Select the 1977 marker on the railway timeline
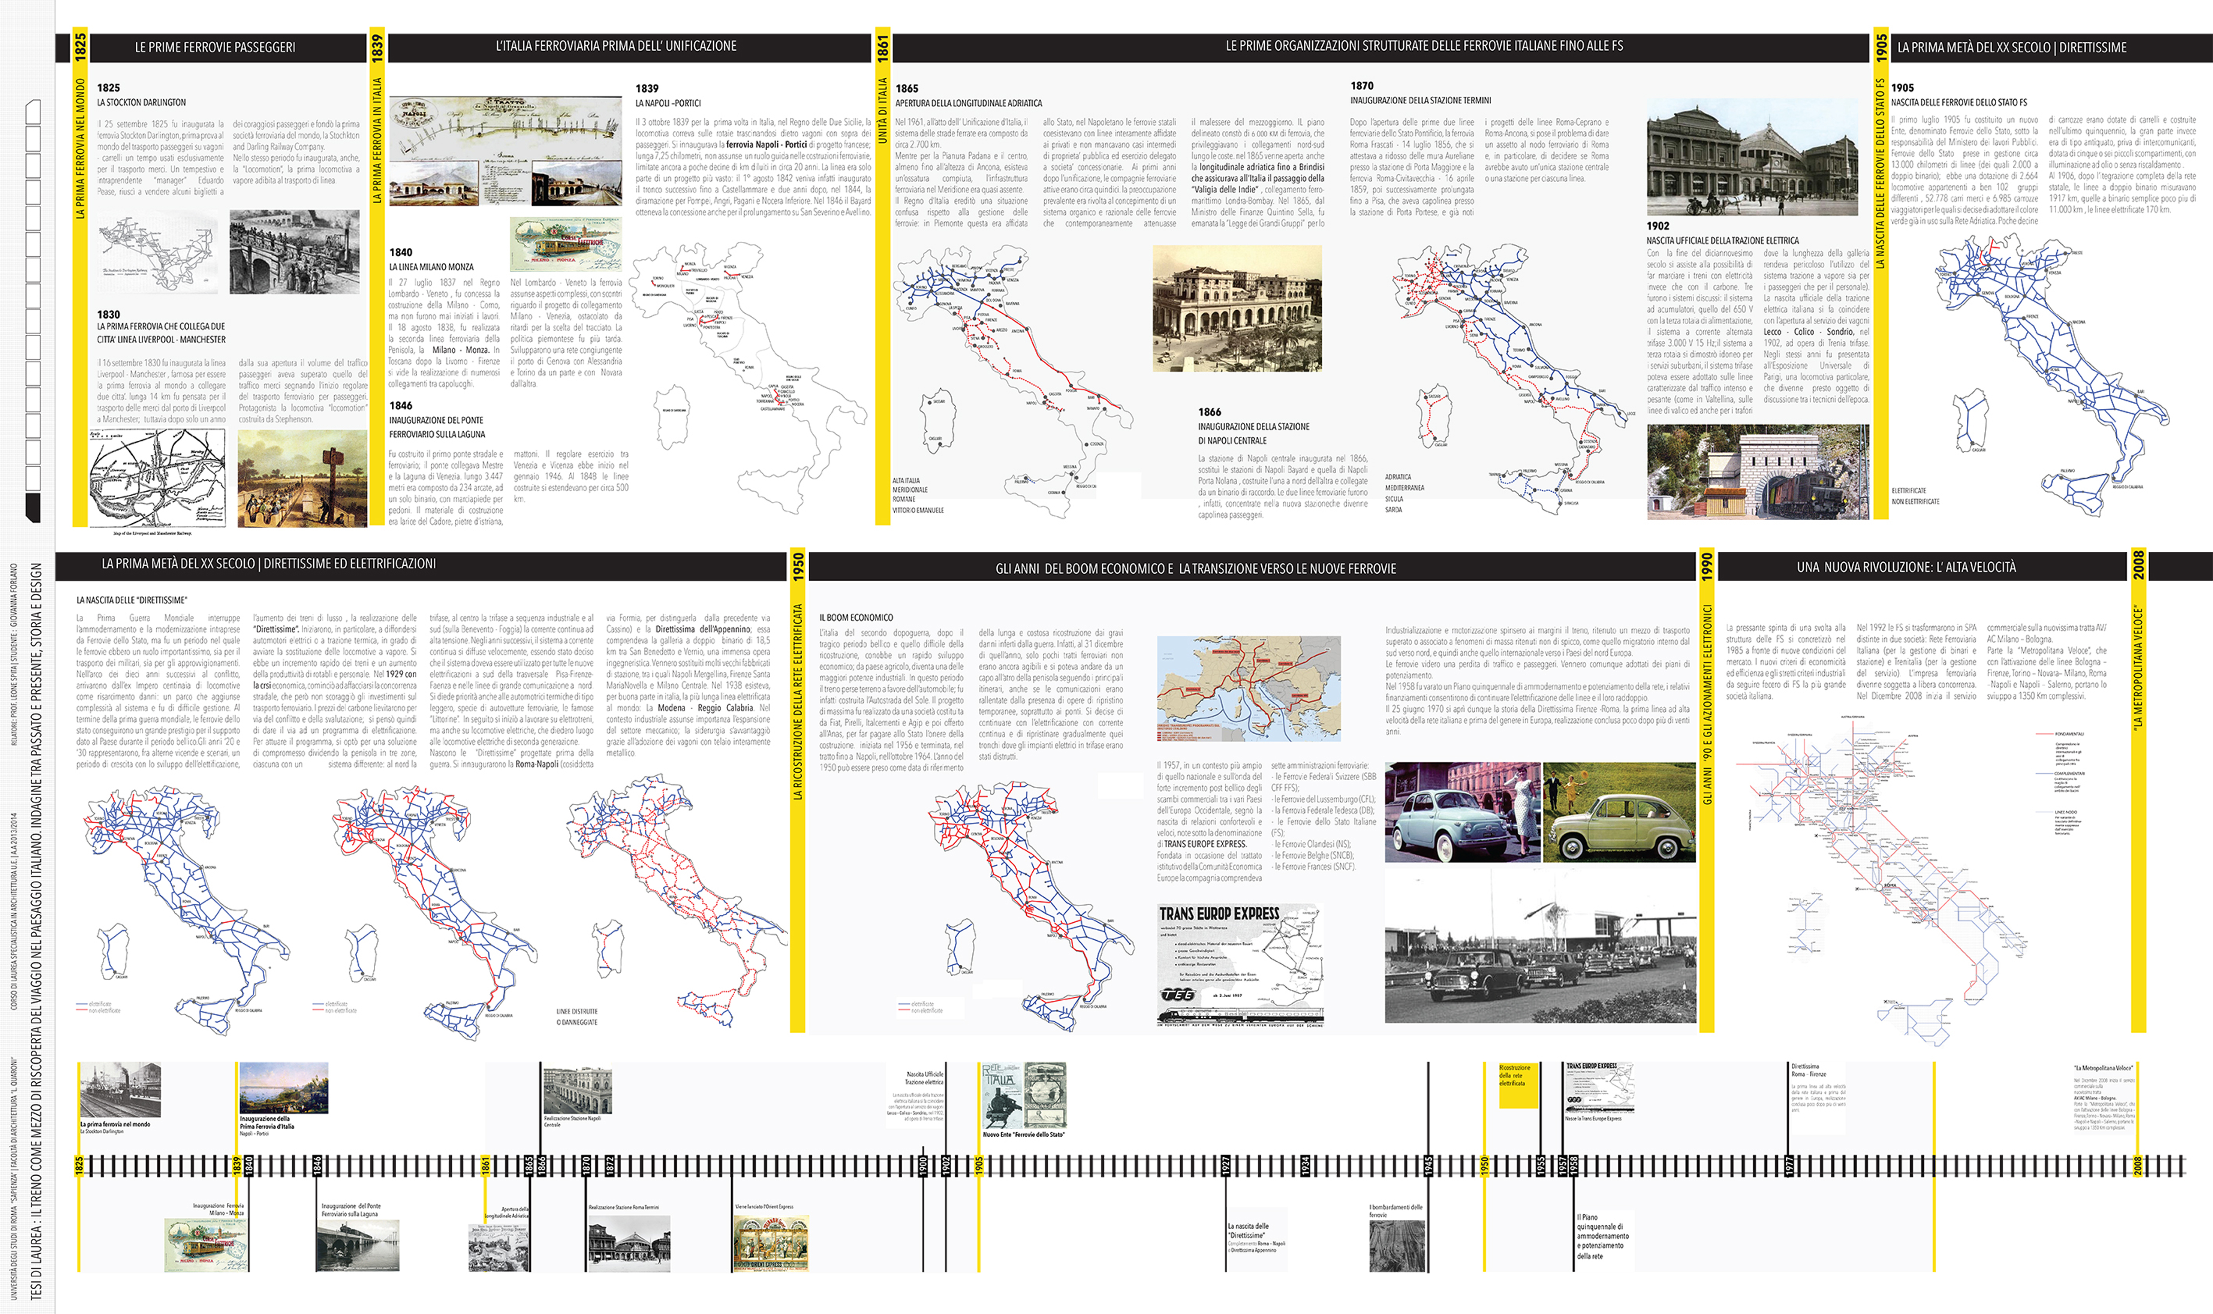The height and width of the screenshot is (1314, 2213). (x=1789, y=1166)
